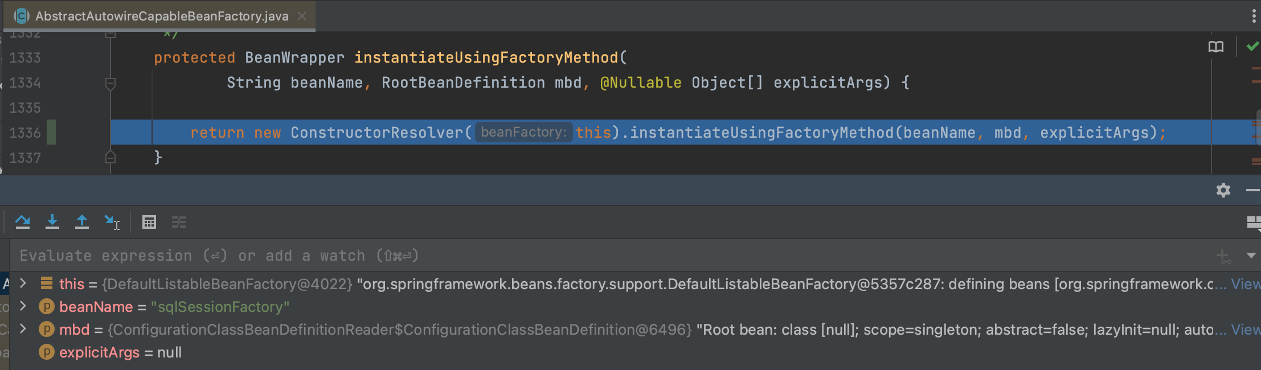Click View link for mbd value
The height and width of the screenshot is (370, 1261).
tap(1246, 329)
